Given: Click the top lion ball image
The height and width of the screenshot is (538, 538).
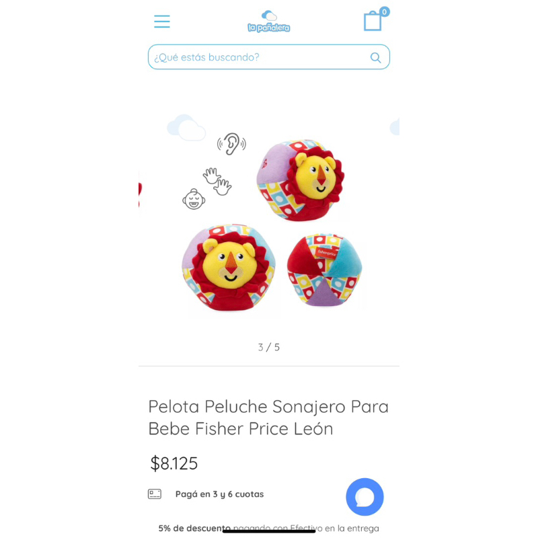Looking at the screenshot, I should [300, 180].
